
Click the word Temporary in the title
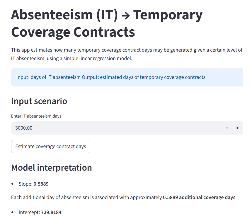168,15
